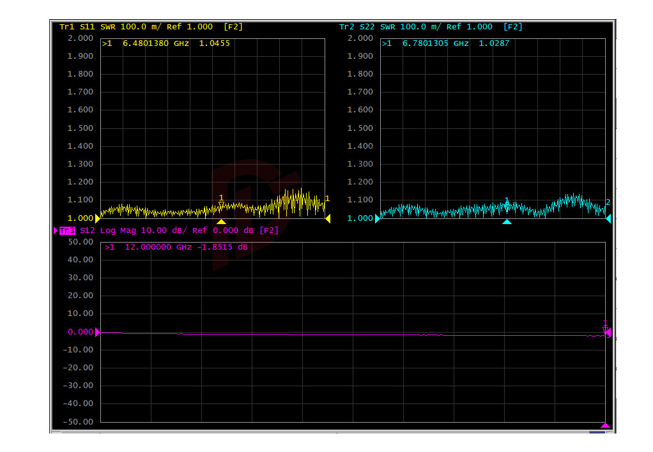Click magenta reference arrow at 0.000 level
The image size is (653, 452).
pyautogui.click(x=98, y=332)
